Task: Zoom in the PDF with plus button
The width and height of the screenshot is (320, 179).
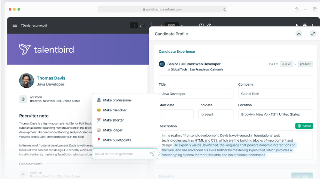Action: click(x=182, y=26)
